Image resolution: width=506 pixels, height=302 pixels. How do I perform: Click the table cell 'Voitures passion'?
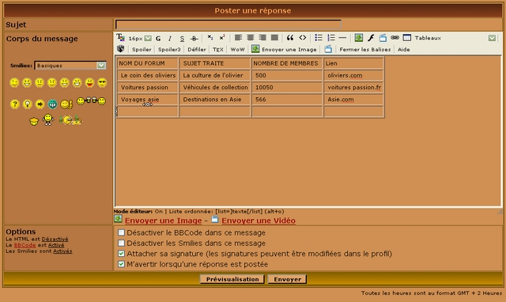[x=148, y=88]
